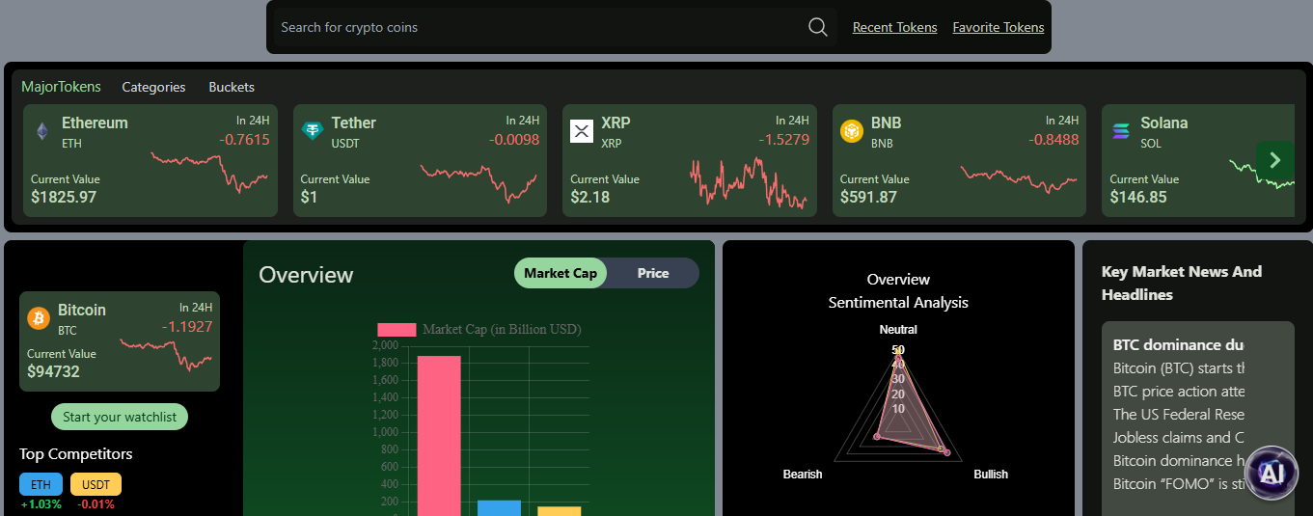Click Solana value $146.85
Viewport: 1313px width, 516px height.
[1138, 197]
